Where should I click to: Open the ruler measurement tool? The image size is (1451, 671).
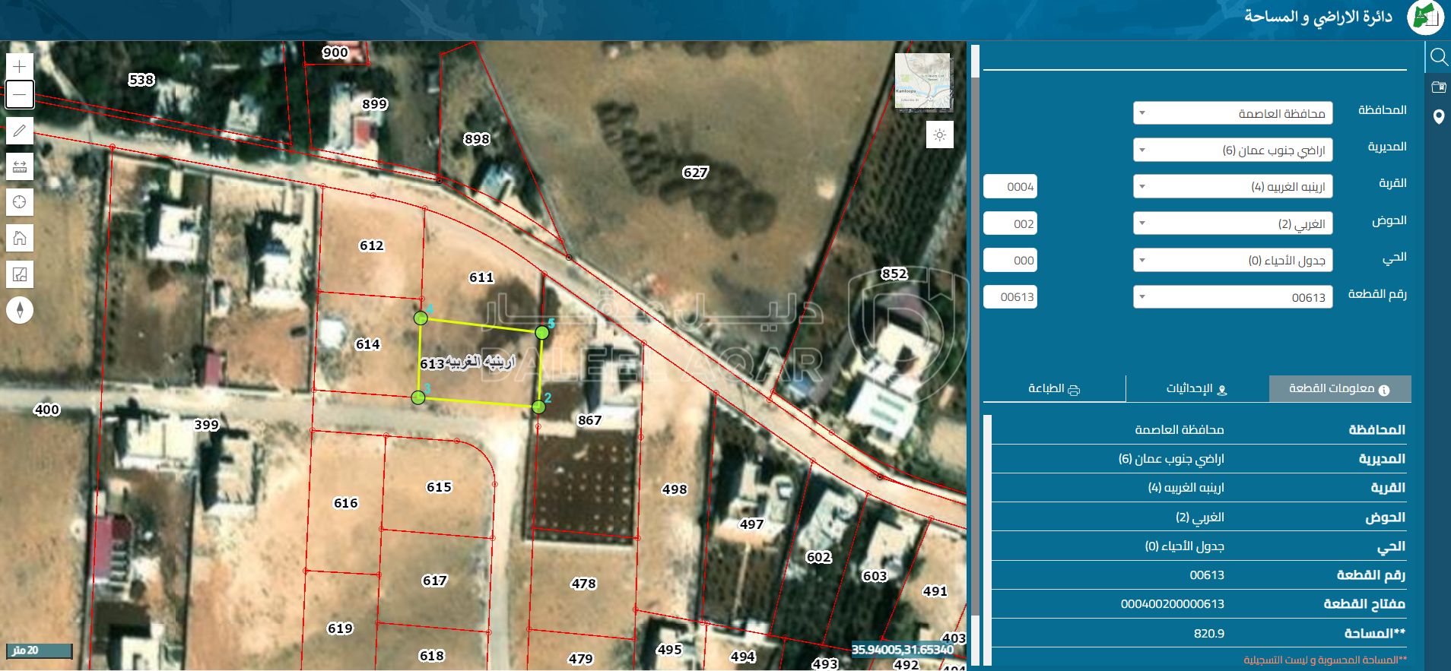pos(20,166)
